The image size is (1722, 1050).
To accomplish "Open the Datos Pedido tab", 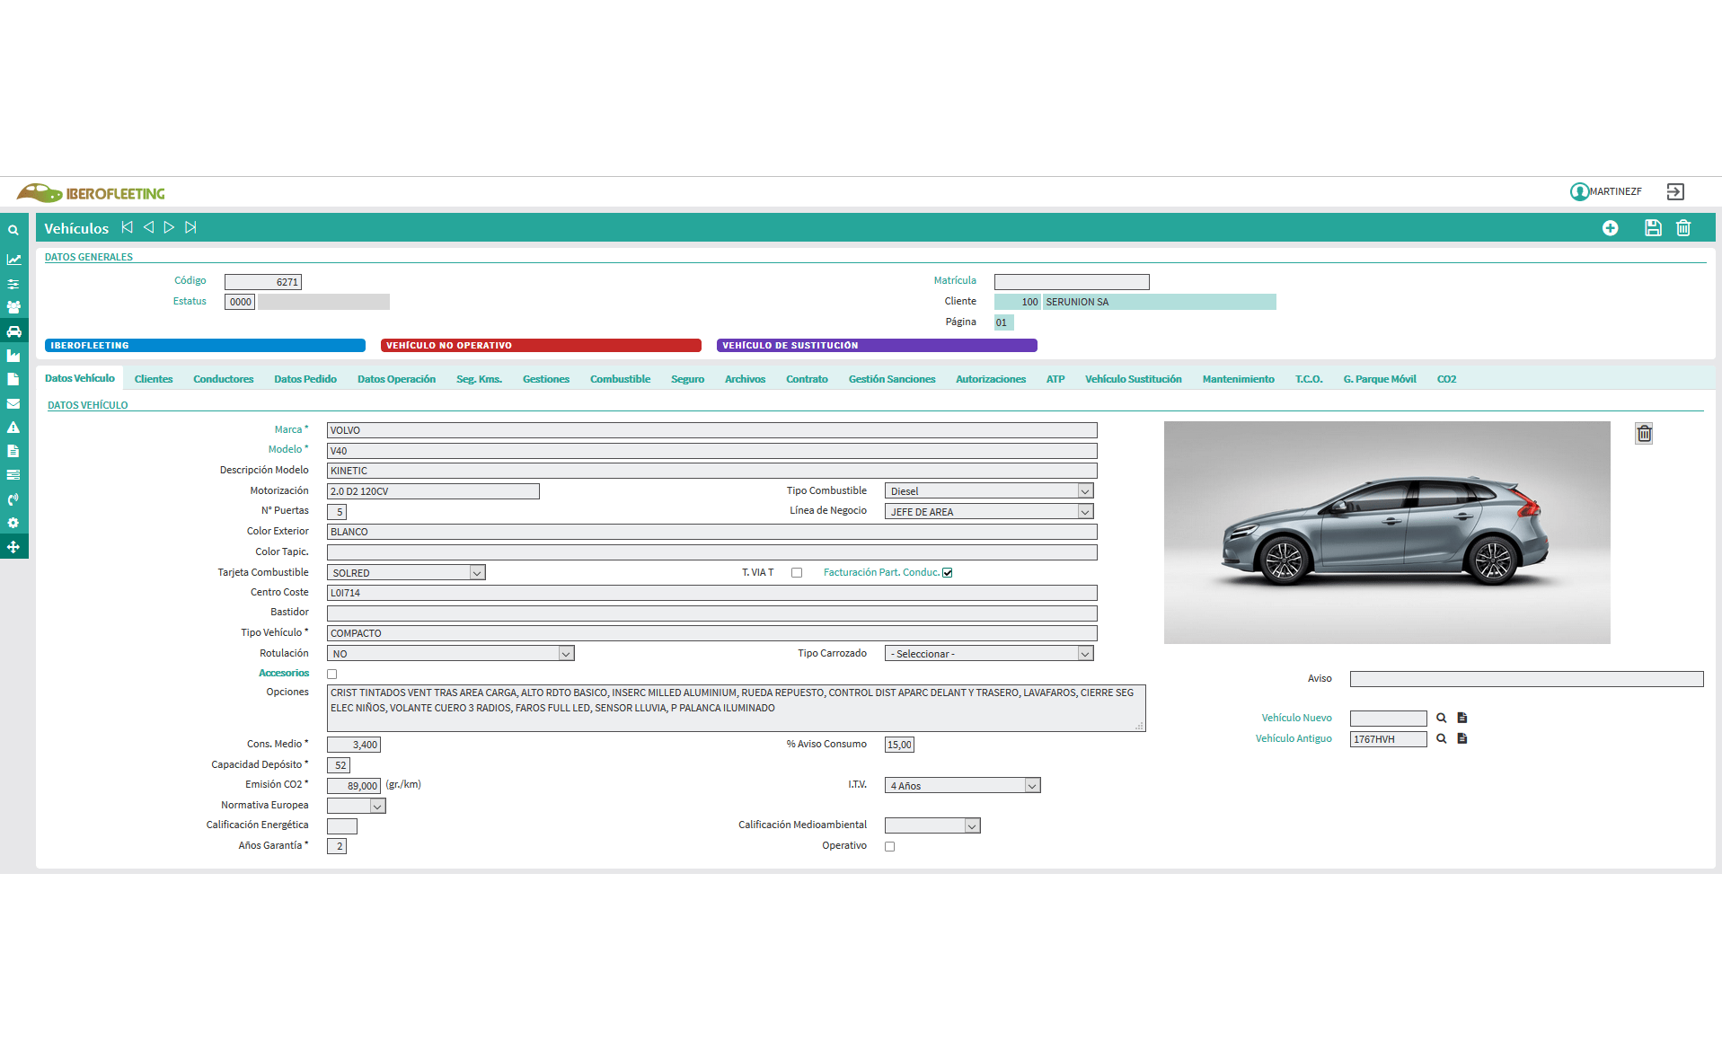I will (x=305, y=379).
